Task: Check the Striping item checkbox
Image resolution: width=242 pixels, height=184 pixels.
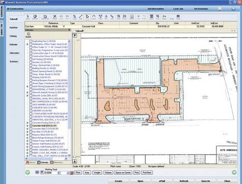Action: (x=31, y=77)
